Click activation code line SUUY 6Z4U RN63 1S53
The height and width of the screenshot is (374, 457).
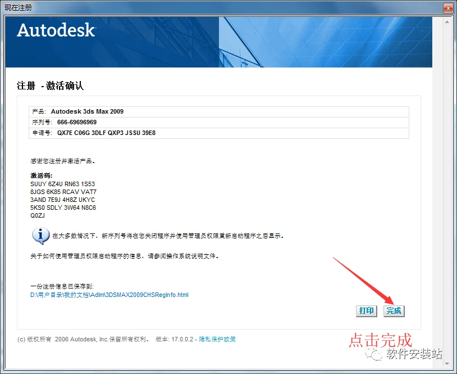(x=63, y=184)
